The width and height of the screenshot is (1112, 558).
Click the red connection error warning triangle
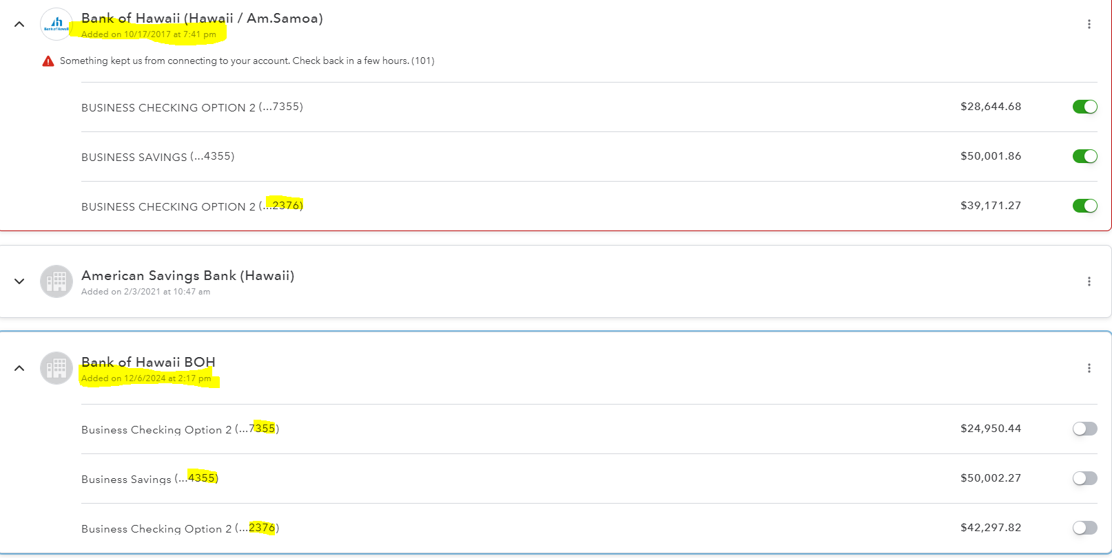click(x=47, y=61)
